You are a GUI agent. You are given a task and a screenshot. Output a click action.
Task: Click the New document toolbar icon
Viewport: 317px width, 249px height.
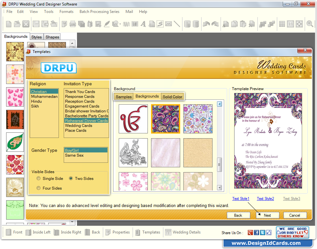click(x=9, y=24)
